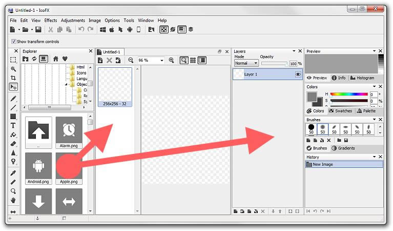Toggle the image list panel button

tap(202, 60)
